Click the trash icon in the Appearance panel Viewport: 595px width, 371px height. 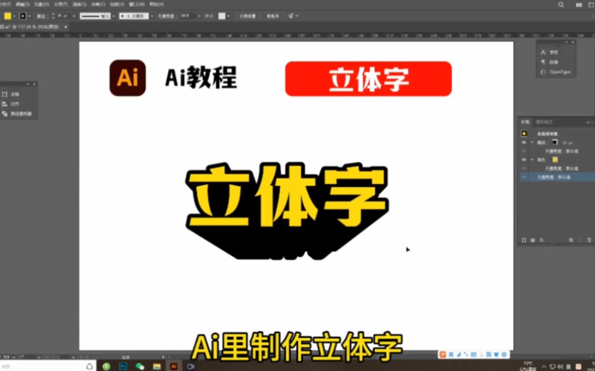(x=589, y=240)
